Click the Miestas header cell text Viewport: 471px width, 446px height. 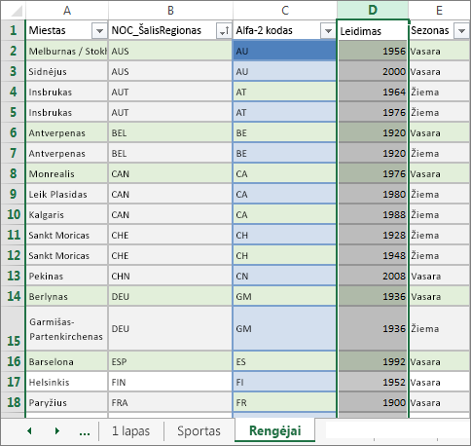(47, 30)
